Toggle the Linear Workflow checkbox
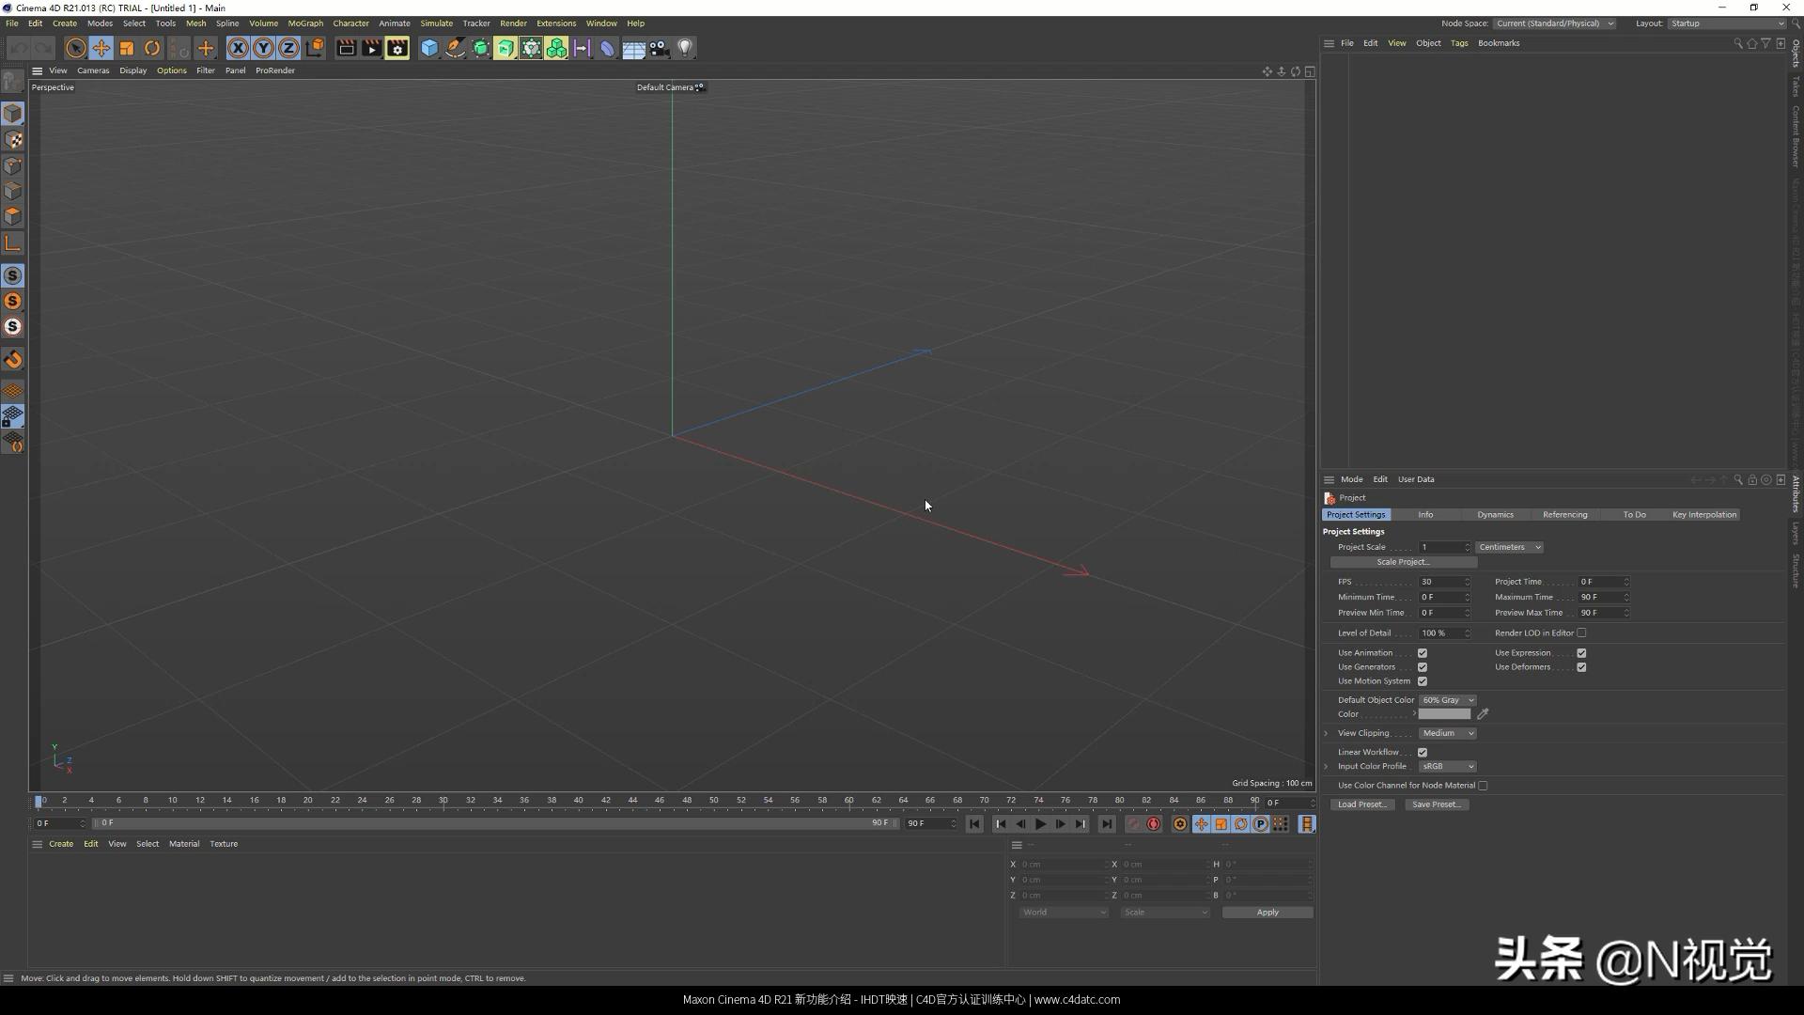The image size is (1804, 1015). tap(1423, 753)
